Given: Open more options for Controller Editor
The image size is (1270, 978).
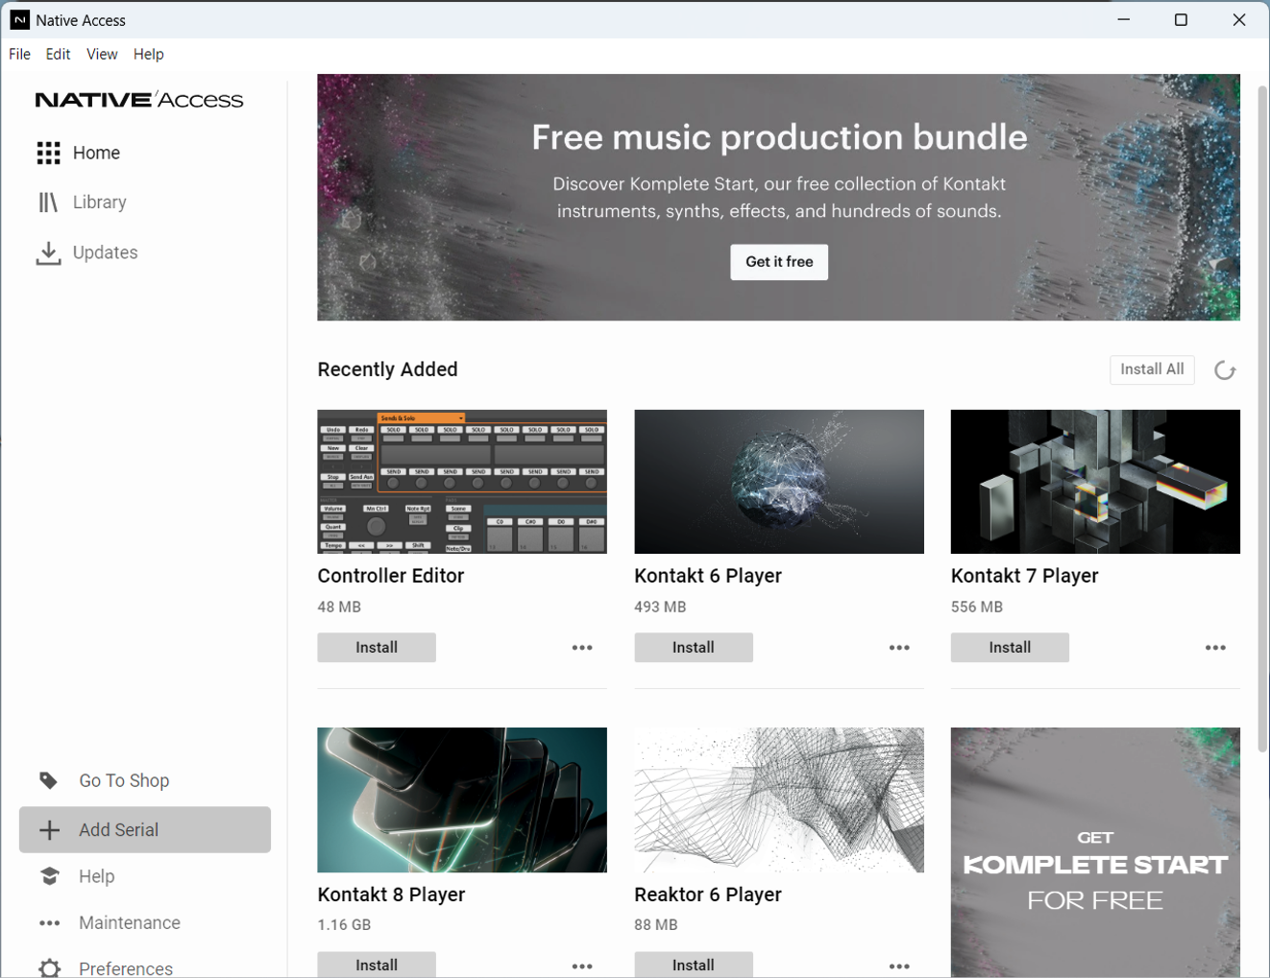Looking at the screenshot, I should (x=582, y=648).
